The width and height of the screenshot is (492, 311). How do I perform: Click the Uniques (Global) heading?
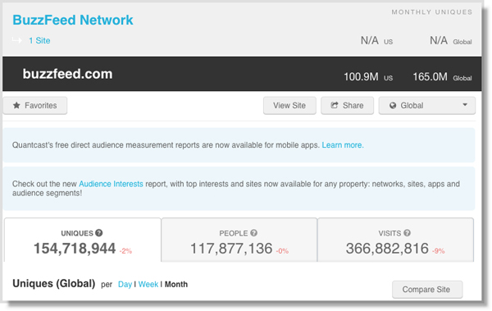click(53, 284)
